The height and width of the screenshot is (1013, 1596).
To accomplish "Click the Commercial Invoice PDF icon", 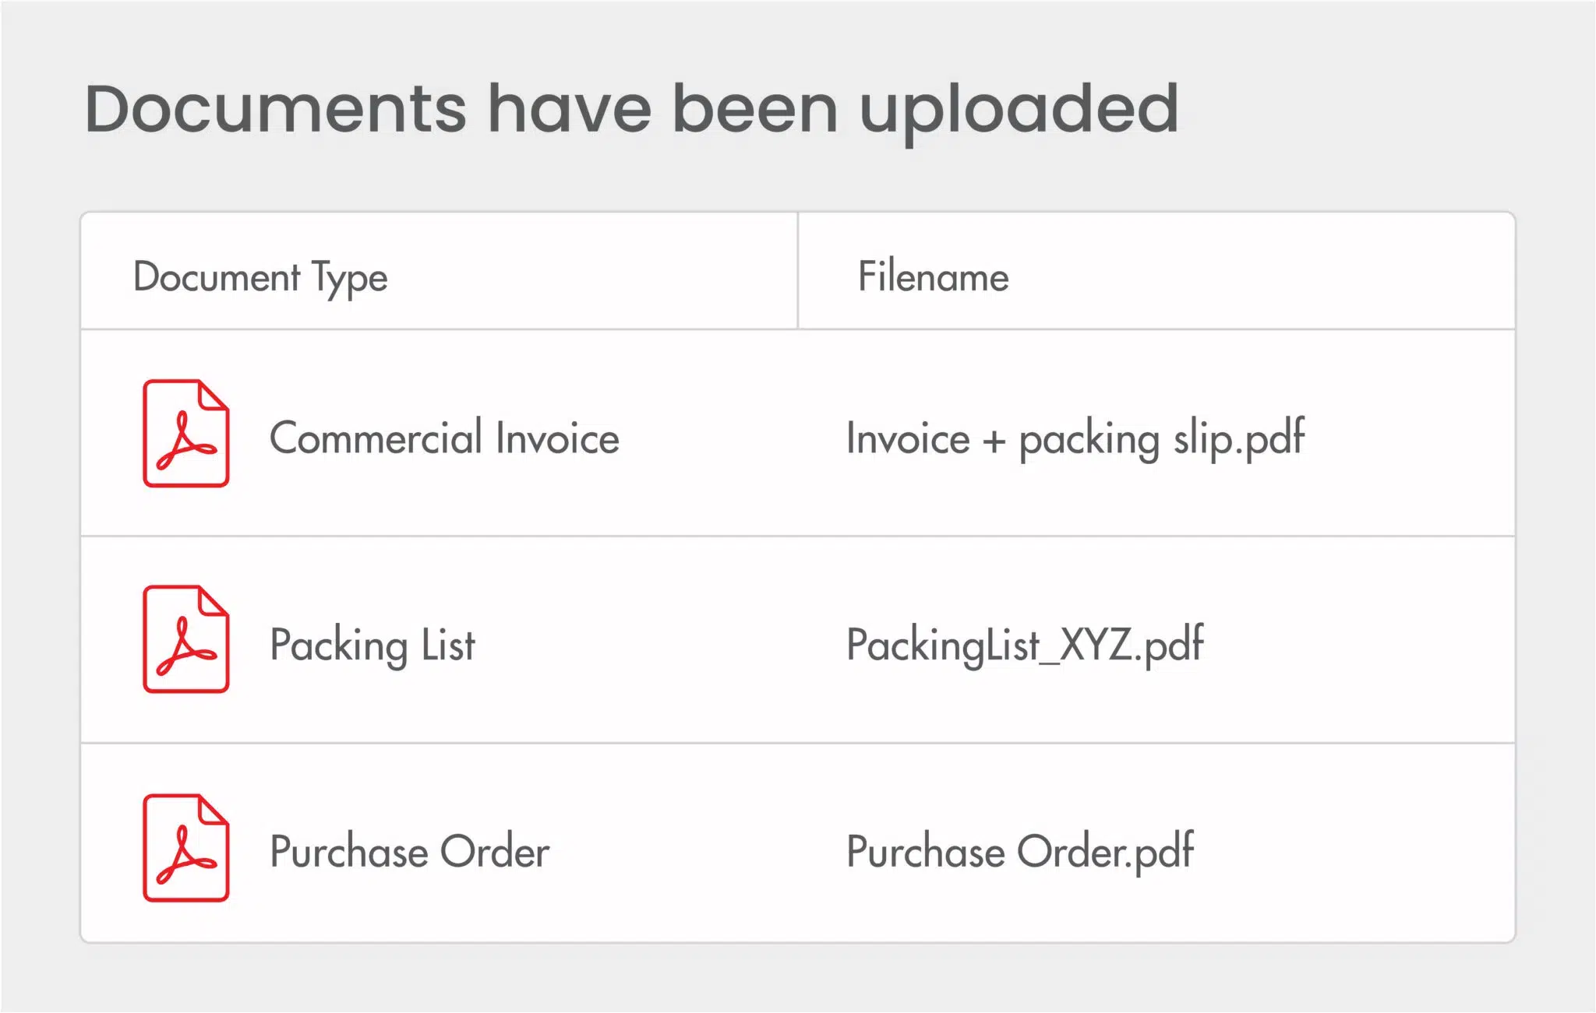I will pyautogui.click(x=185, y=434).
